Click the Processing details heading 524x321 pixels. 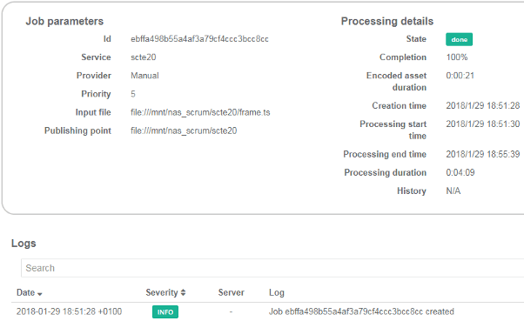coord(387,22)
